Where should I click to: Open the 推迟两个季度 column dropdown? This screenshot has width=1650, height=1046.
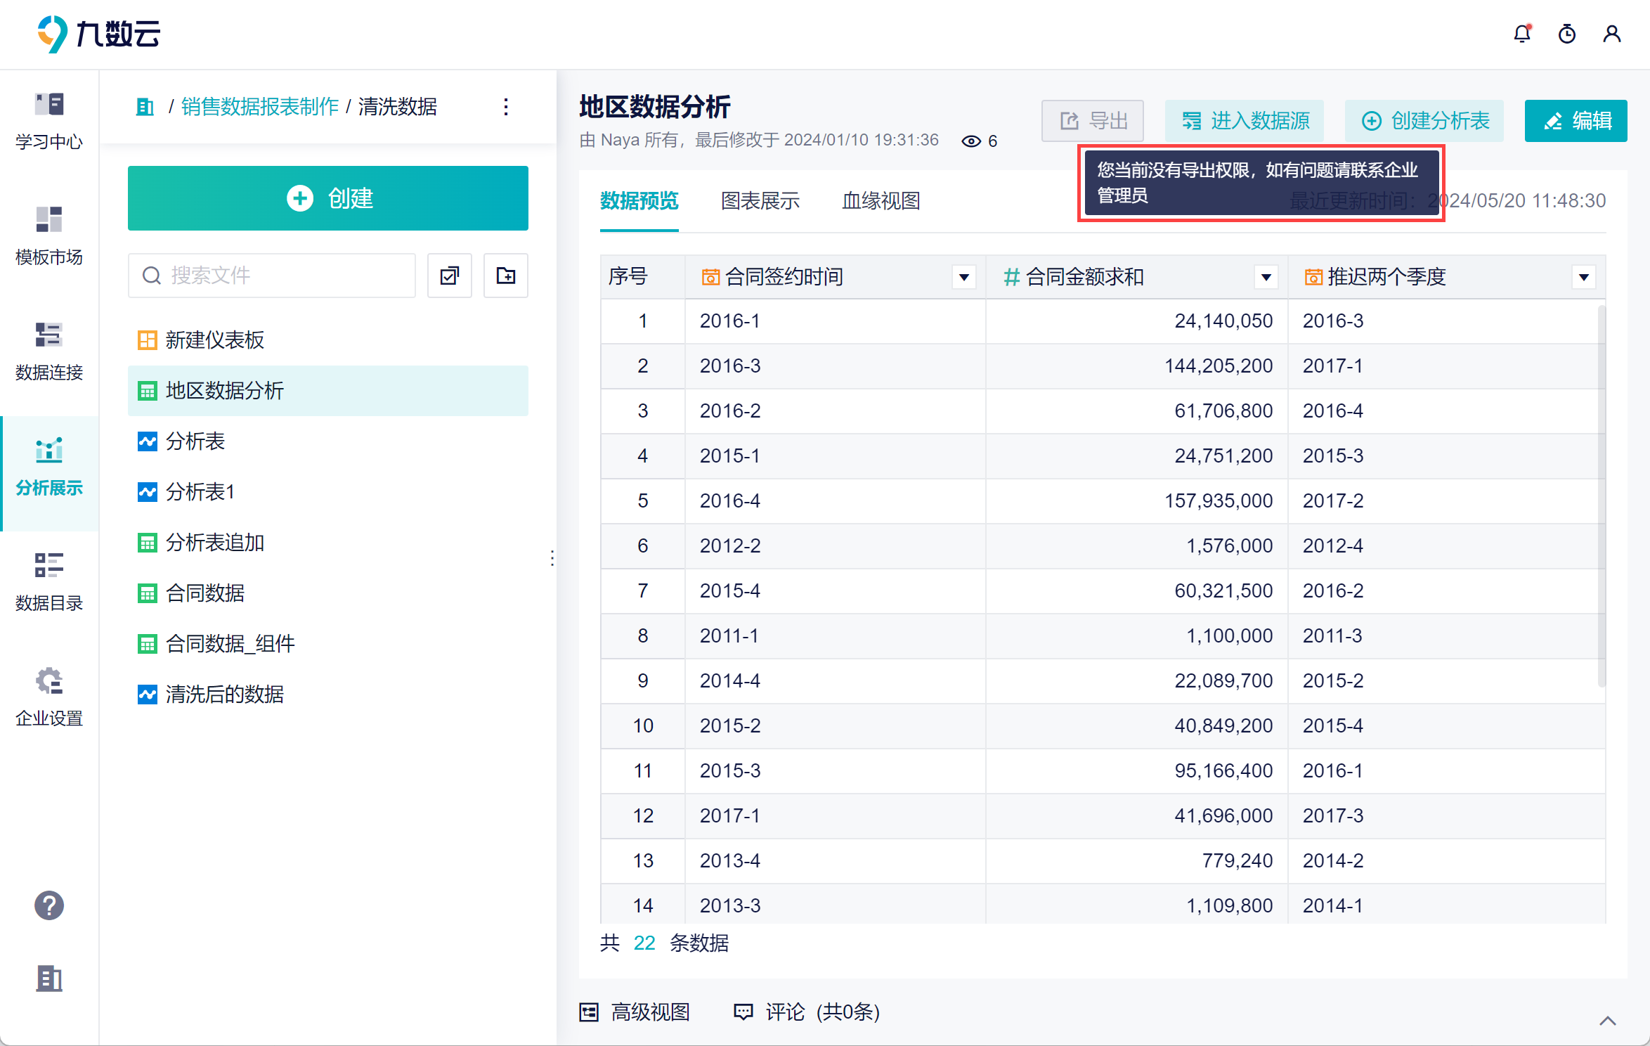pos(1584,278)
